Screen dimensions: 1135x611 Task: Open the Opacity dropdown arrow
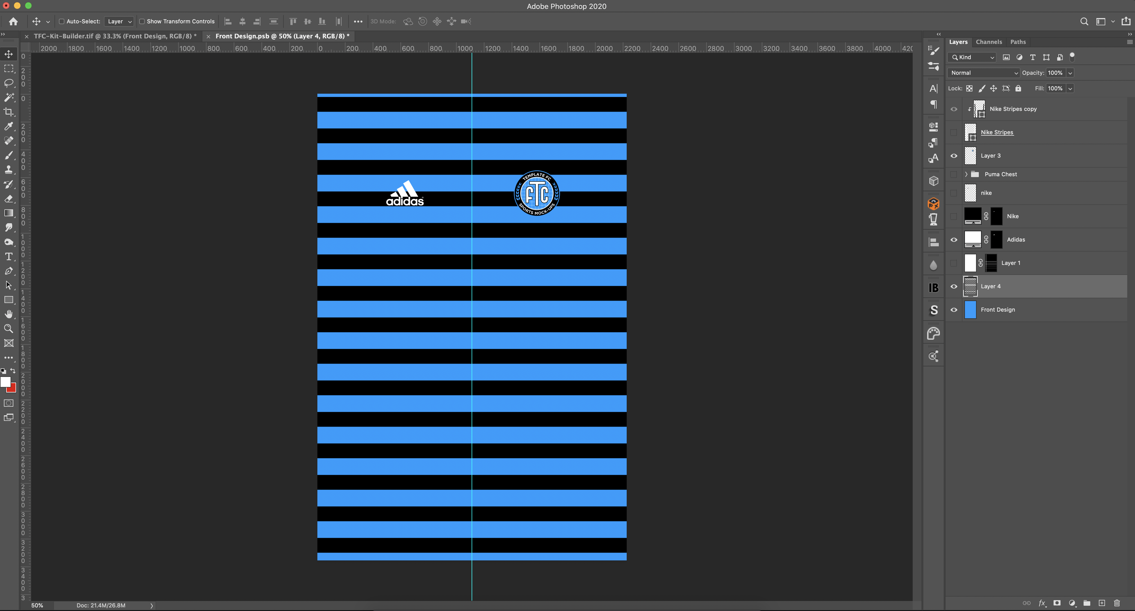click(1070, 73)
